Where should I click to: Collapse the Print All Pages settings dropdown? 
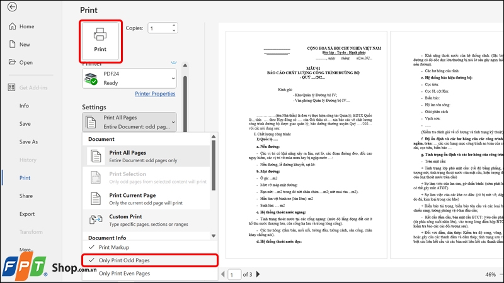(129, 122)
